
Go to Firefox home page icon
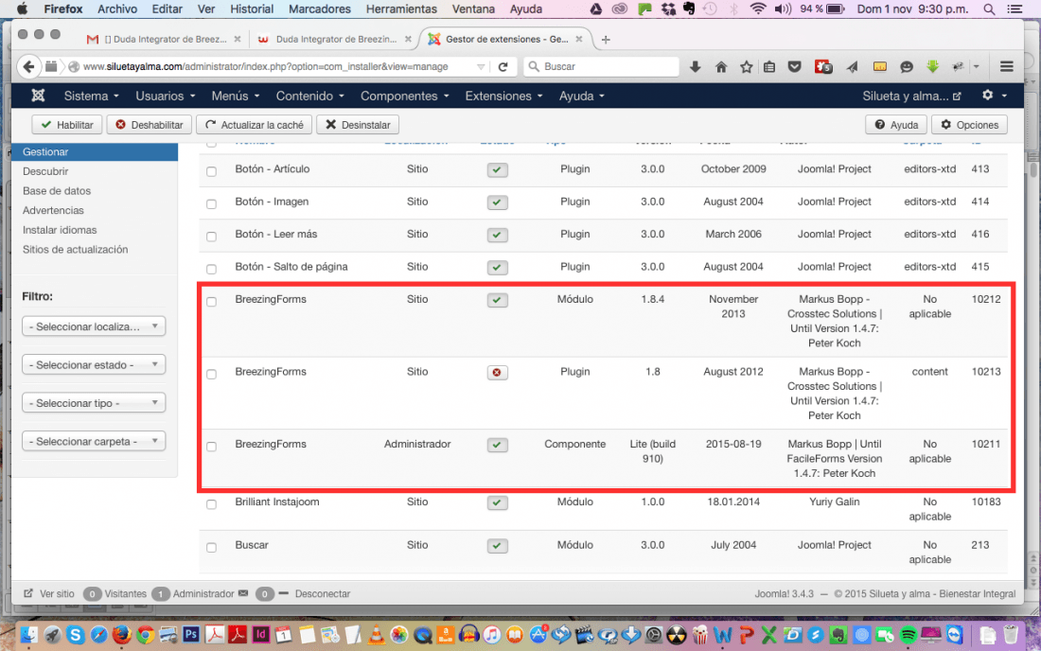(x=721, y=66)
